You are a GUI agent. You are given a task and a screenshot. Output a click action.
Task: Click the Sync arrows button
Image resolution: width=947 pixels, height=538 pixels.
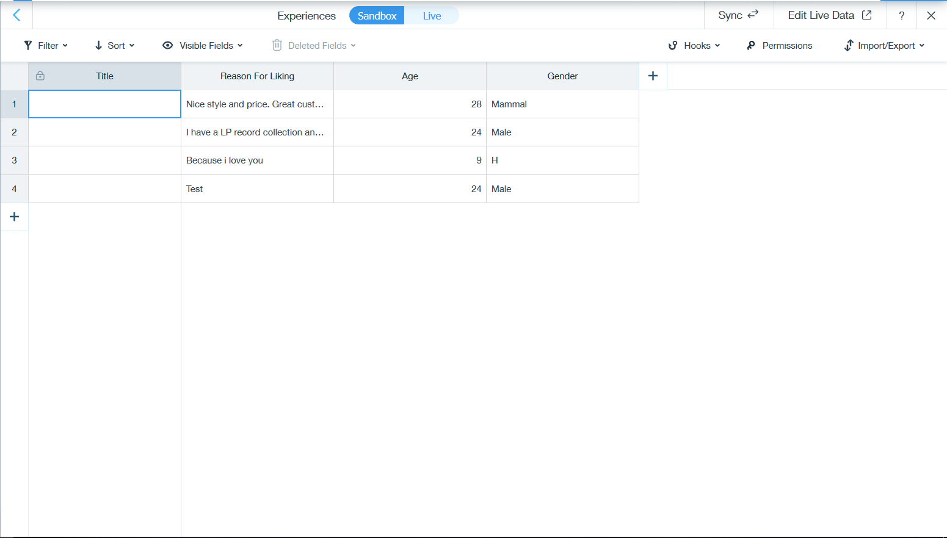click(x=738, y=15)
